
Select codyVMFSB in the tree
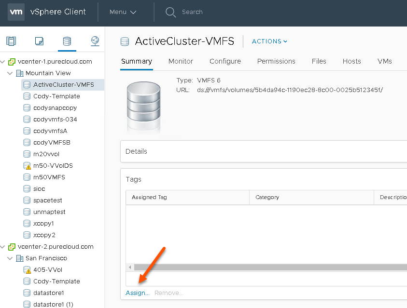pos(52,143)
